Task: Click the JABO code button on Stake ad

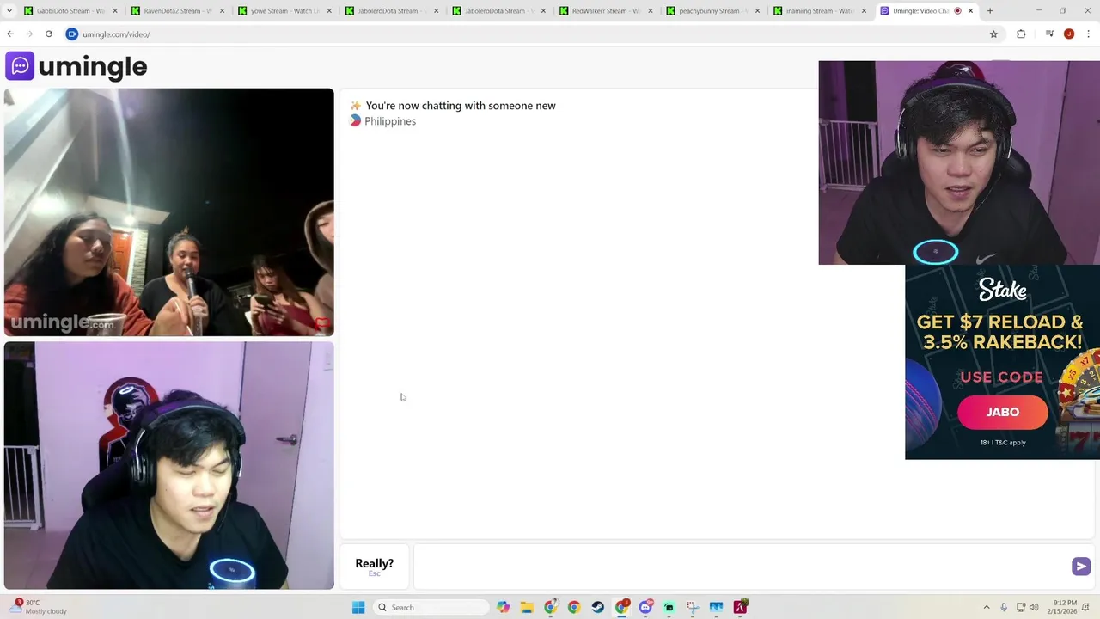Action: coord(1003,413)
